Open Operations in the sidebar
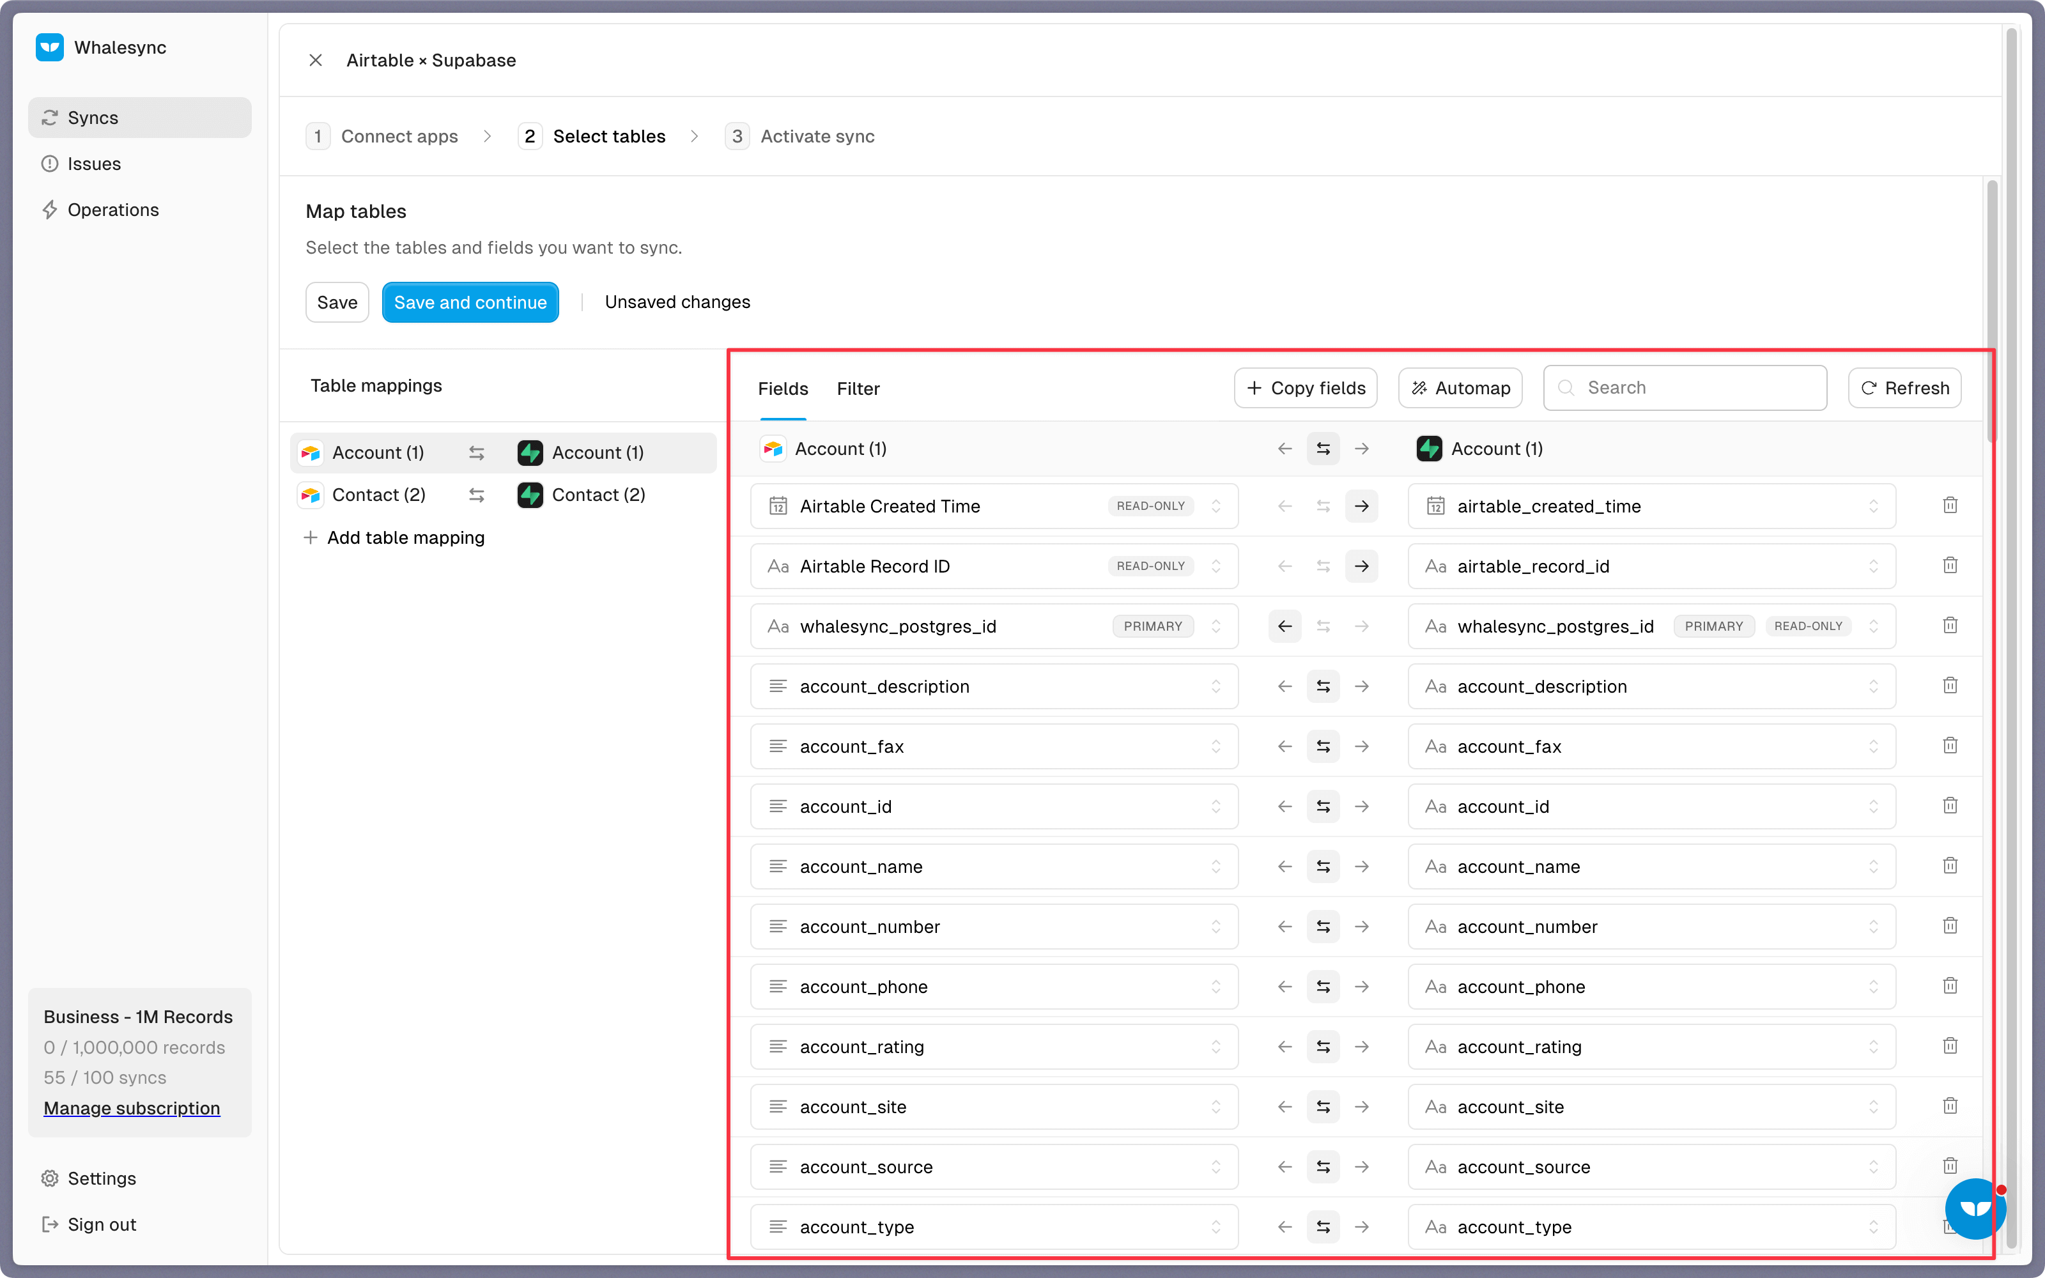The width and height of the screenshot is (2045, 1278). click(139, 210)
